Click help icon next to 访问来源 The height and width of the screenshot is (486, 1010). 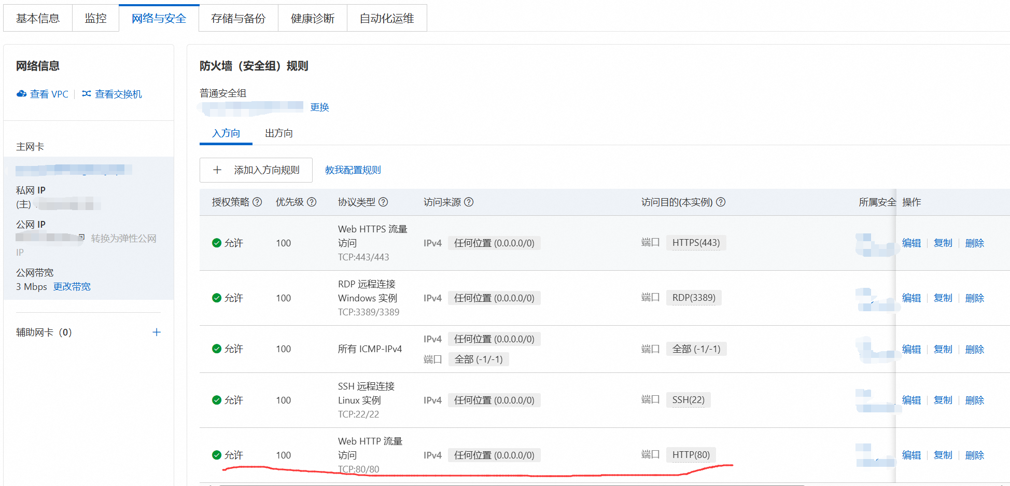click(469, 202)
